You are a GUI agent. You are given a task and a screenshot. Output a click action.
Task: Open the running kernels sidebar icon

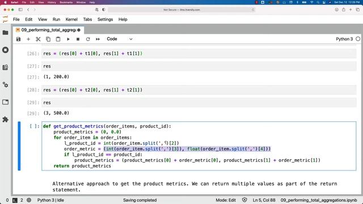click(5, 50)
